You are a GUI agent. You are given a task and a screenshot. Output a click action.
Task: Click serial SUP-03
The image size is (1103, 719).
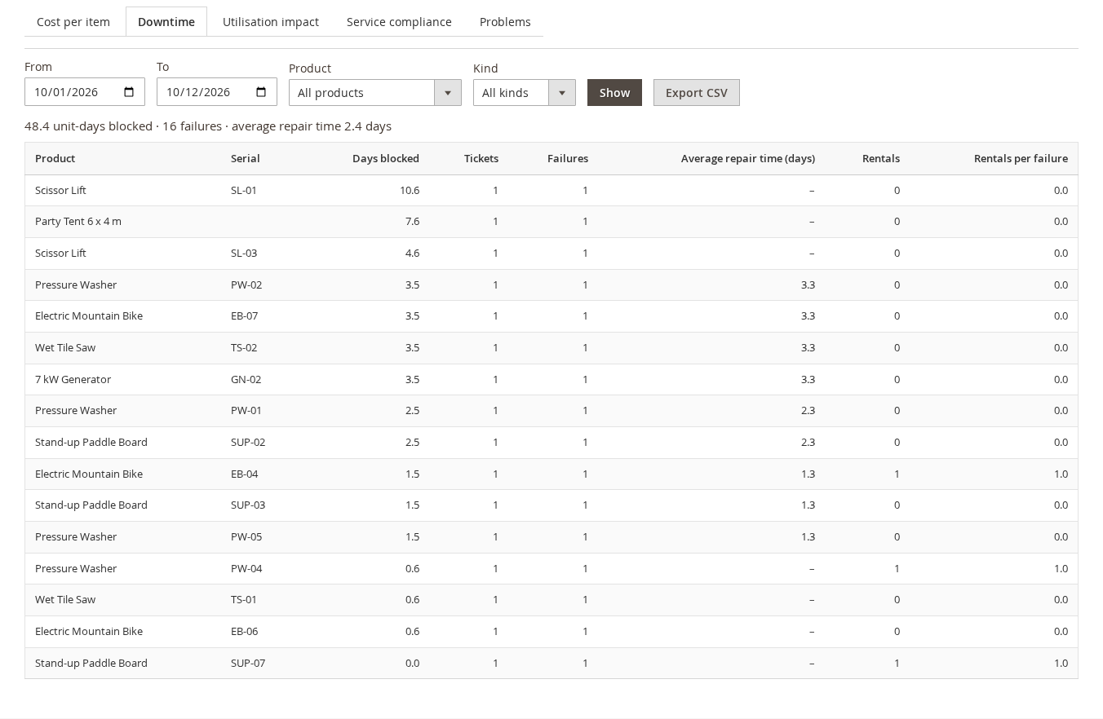(248, 505)
